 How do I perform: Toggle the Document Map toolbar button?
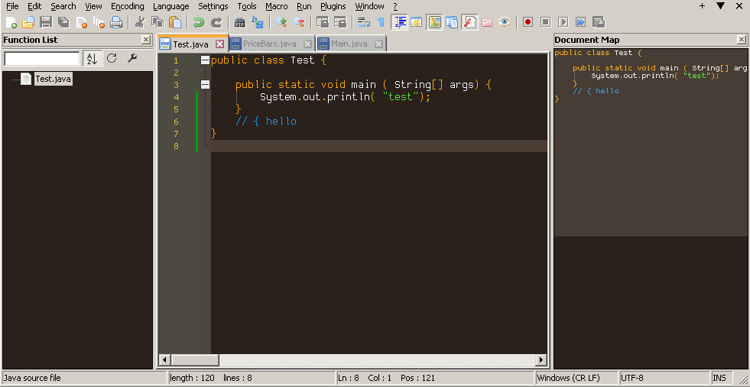pos(434,22)
